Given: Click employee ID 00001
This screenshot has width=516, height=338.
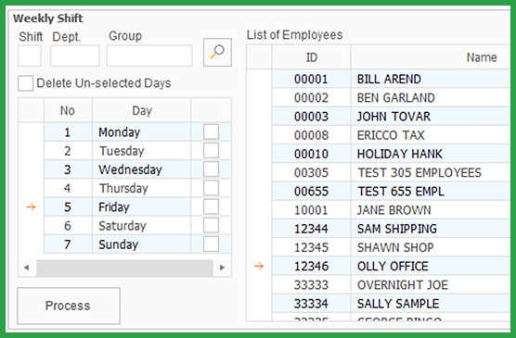Looking at the screenshot, I should tap(311, 79).
